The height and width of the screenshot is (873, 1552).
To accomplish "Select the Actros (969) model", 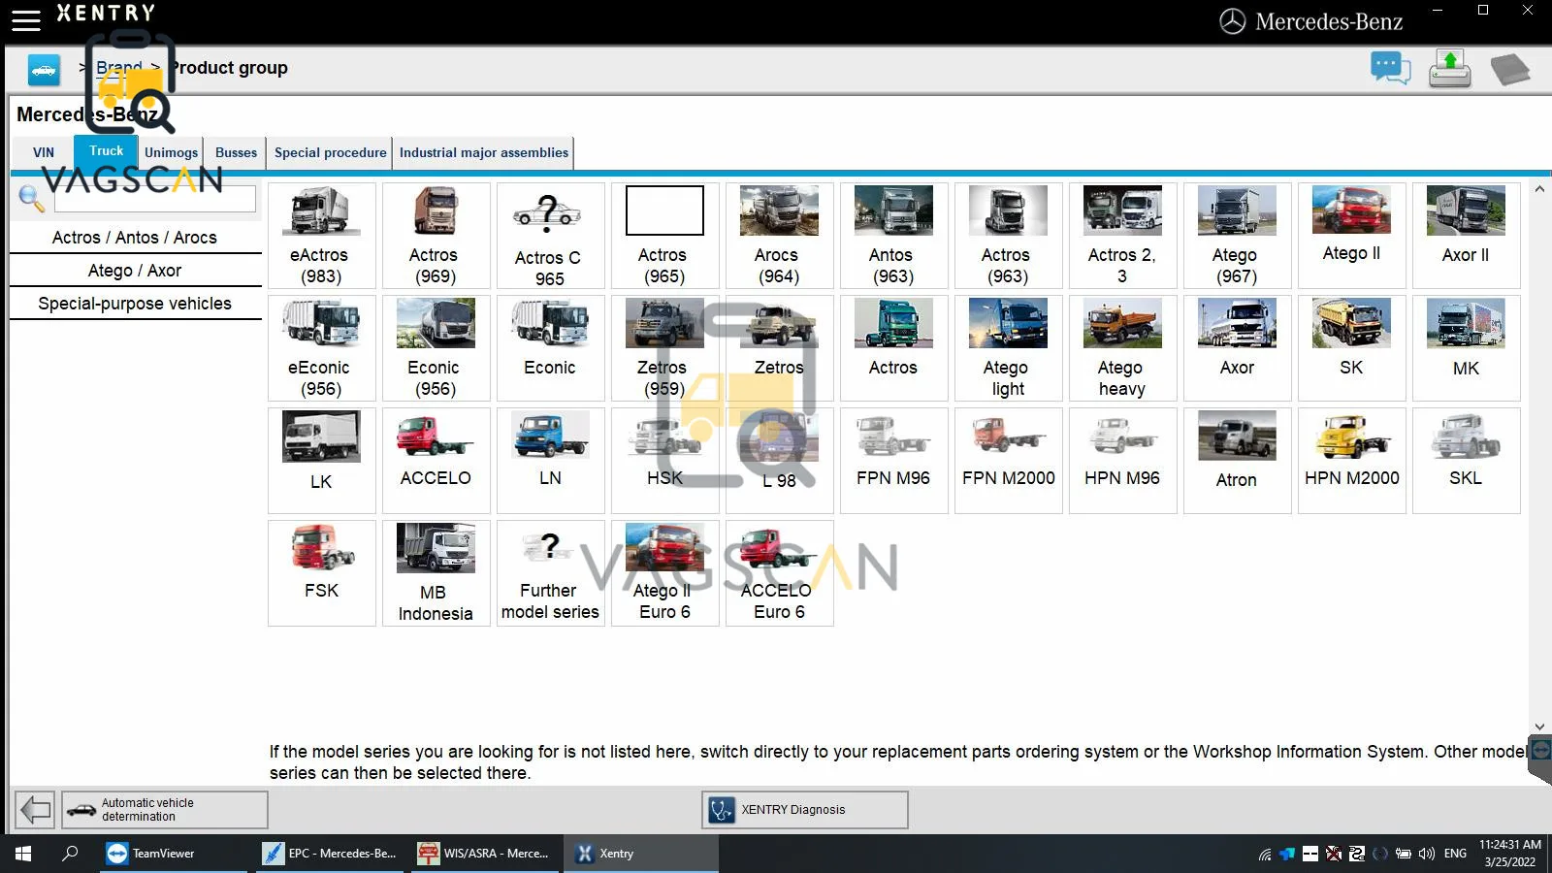I will [436, 236].
